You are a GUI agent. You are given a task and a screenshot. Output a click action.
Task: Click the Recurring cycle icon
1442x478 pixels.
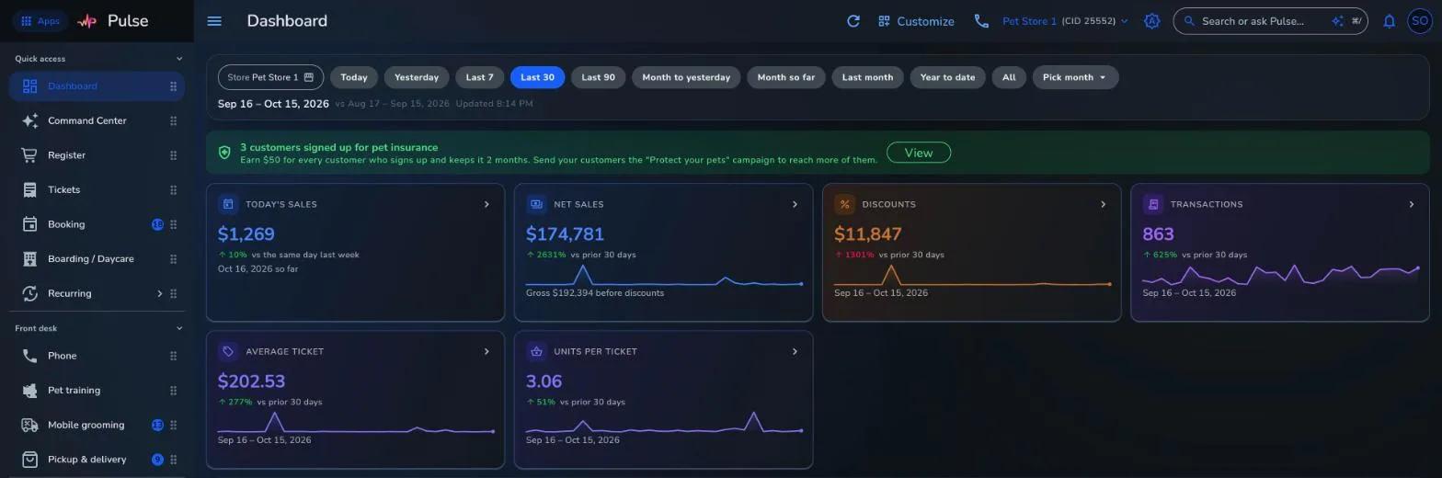click(x=29, y=293)
